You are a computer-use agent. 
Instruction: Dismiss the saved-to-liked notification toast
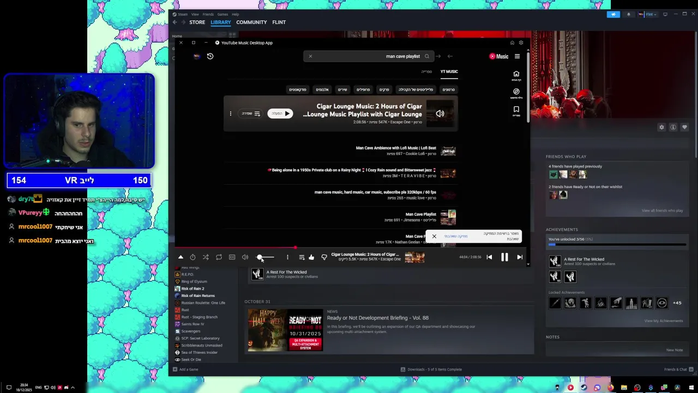(x=434, y=236)
